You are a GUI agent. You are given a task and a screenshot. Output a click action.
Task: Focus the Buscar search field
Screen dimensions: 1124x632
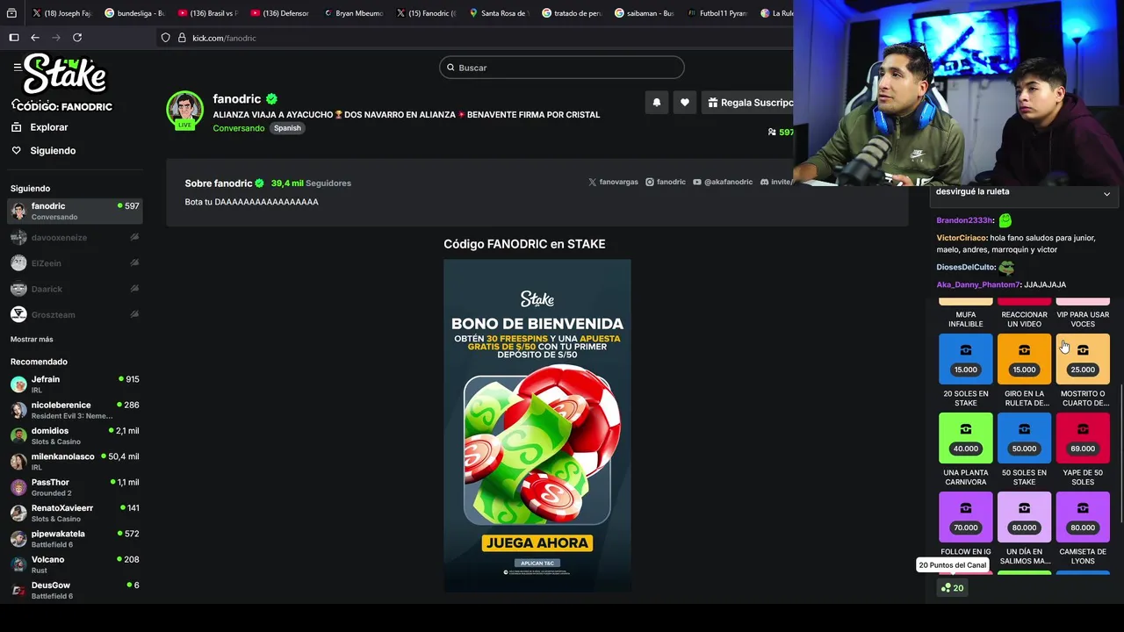562,68
